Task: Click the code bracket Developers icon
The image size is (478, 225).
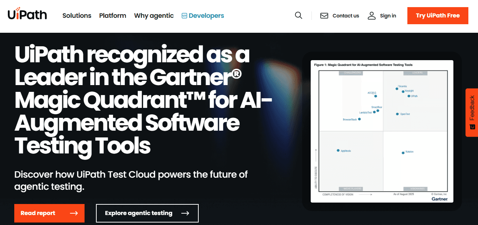Action: point(184,16)
